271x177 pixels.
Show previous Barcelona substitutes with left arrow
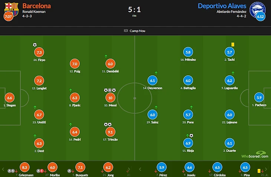pos(3,169)
